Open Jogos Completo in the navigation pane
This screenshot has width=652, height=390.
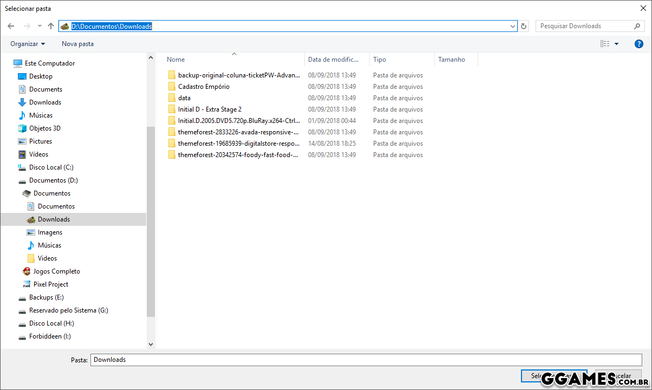[56, 271]
